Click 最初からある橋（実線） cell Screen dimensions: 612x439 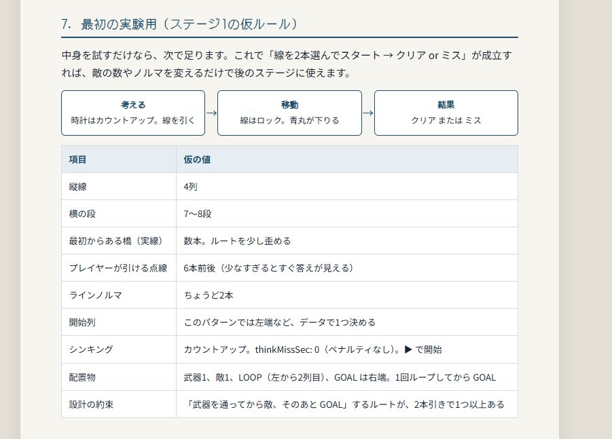pyautogui.click(x=119, y=241)
